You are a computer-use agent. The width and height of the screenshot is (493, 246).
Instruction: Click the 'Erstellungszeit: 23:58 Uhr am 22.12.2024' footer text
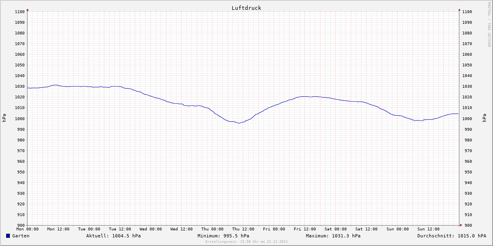(x=246, y=241)
